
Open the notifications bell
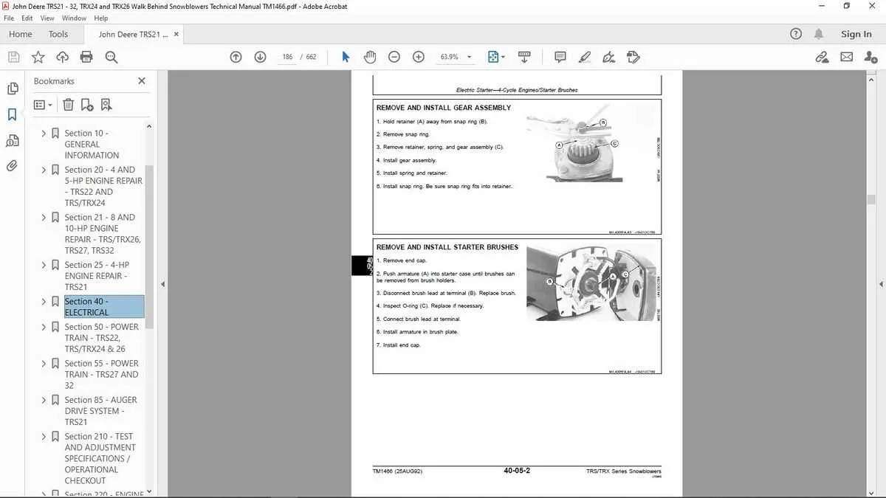click(819, 34)
